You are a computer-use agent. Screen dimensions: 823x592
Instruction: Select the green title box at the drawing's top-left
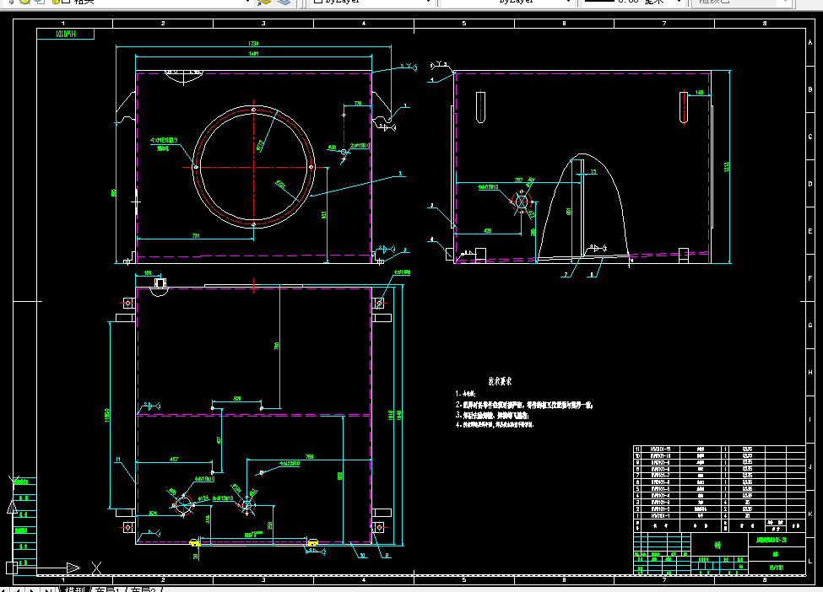(66, 34)
